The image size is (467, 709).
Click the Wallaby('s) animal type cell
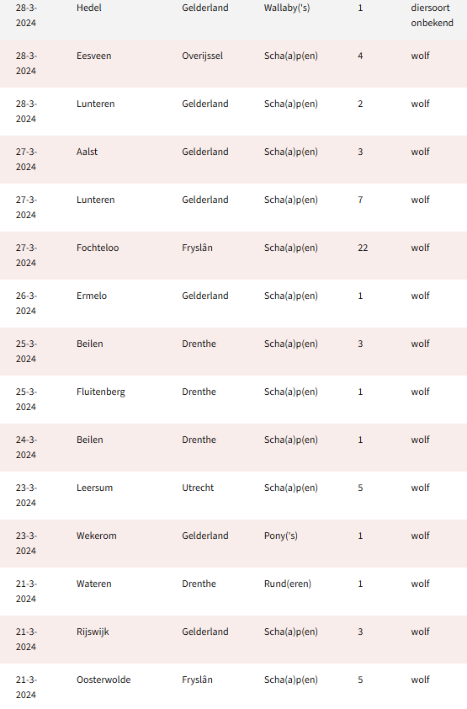tap(287, 8)
